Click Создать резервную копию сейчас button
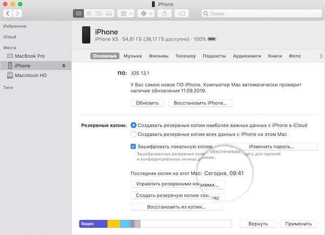This screenshot has height=235, width=325. (x=178, y=196)
